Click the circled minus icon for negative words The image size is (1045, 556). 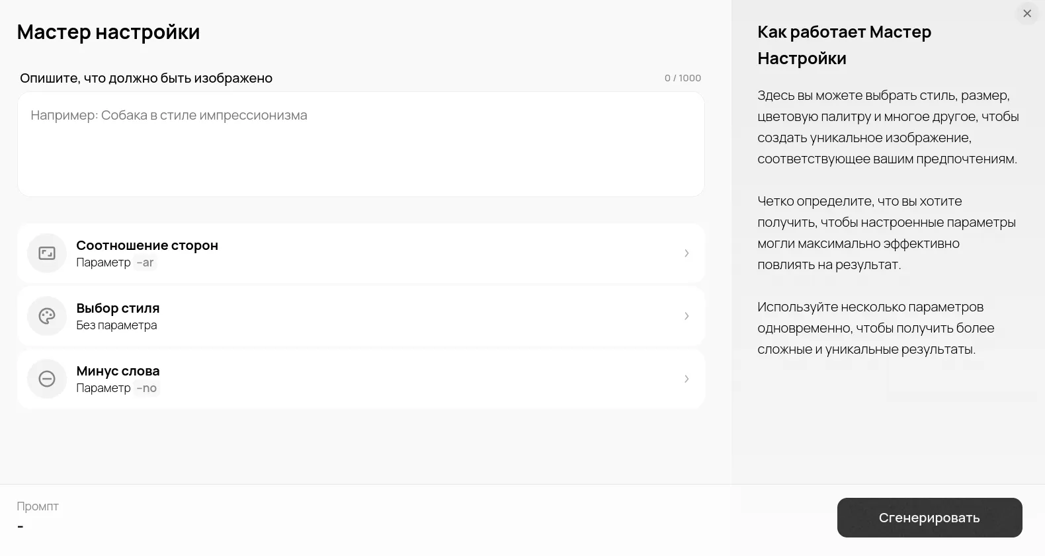pyautogui.click(x=47, y=379)
